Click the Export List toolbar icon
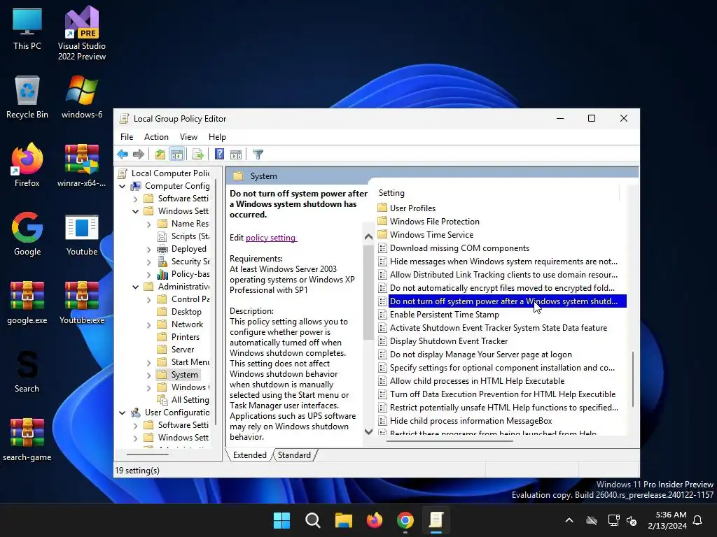717x537 pixels. pos(198,155)
